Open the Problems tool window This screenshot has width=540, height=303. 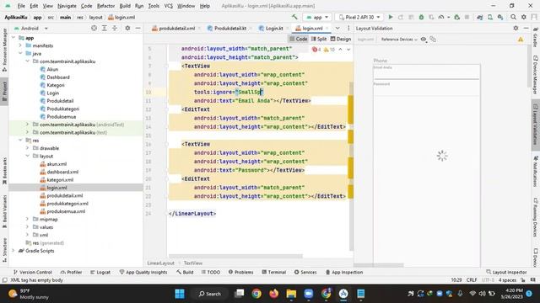(x=240, y=272)
